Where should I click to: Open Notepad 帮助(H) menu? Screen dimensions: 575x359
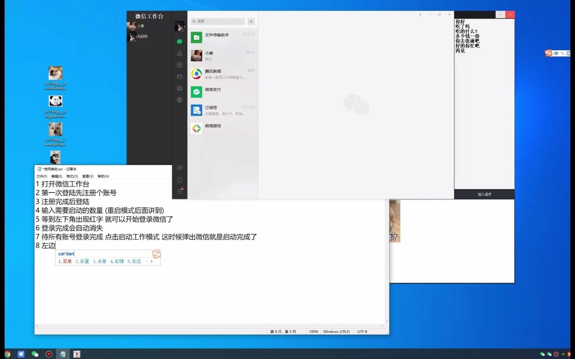pos(103,176)
